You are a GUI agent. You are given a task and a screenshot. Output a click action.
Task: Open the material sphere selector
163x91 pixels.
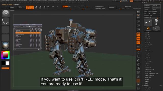6,46
